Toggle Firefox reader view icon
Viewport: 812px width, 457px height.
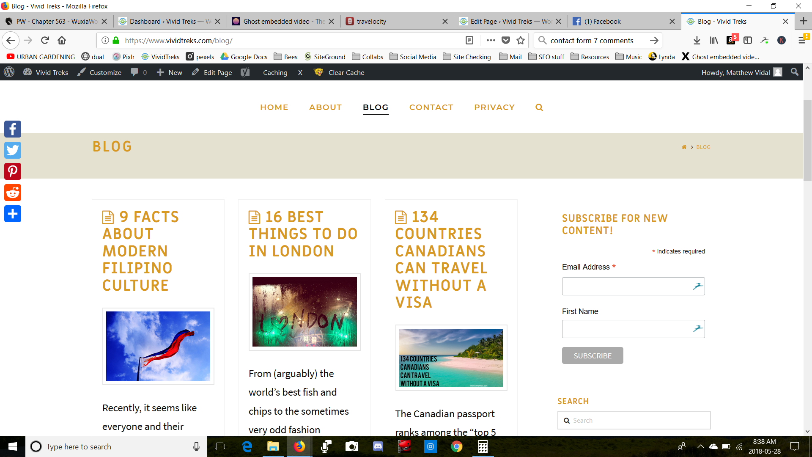(469, 40)
